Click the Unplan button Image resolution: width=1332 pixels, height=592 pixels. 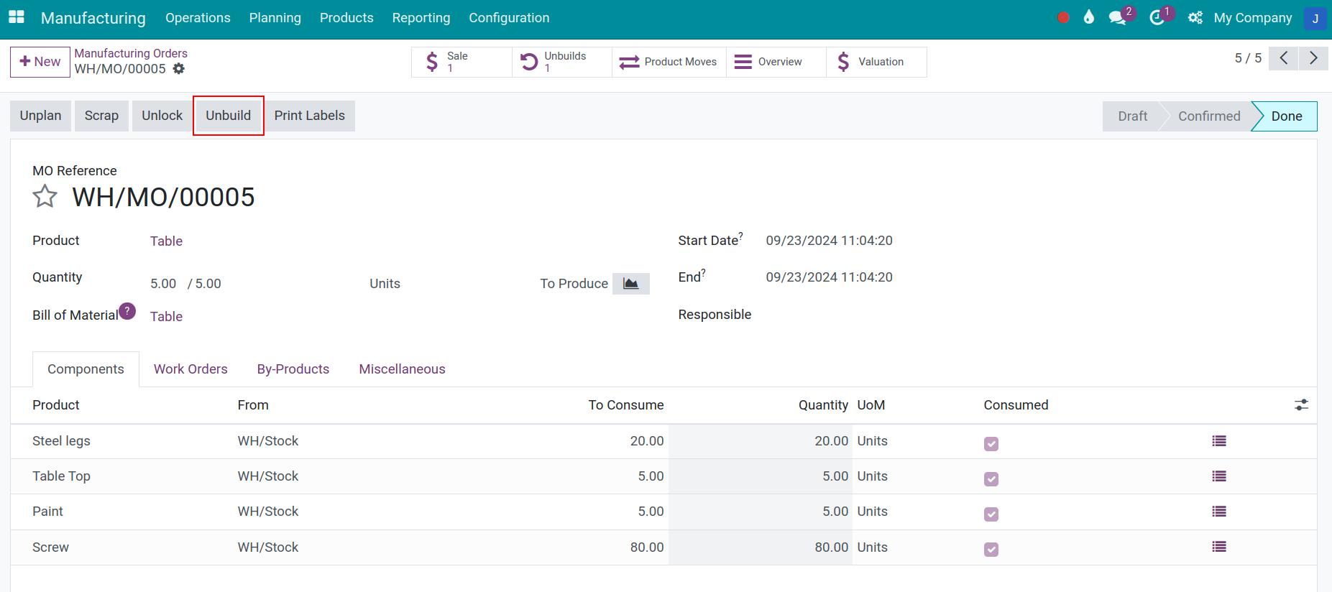click(41, 116)
